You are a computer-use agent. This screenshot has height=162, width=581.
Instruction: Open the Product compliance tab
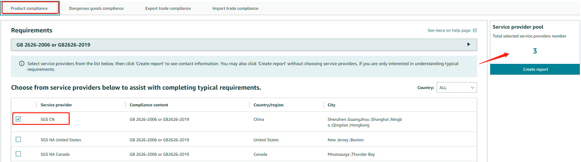pos(29,8)
